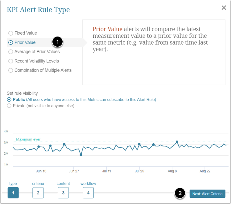Select the Prior Value radio option
Screen dimensions: 231x204
[11, 42]
